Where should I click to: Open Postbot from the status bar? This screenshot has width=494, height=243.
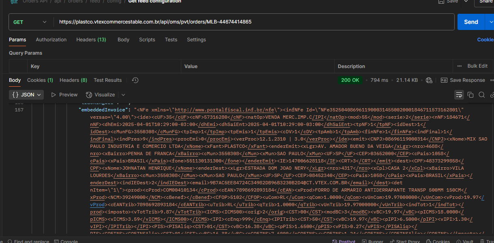pos(343,241)
